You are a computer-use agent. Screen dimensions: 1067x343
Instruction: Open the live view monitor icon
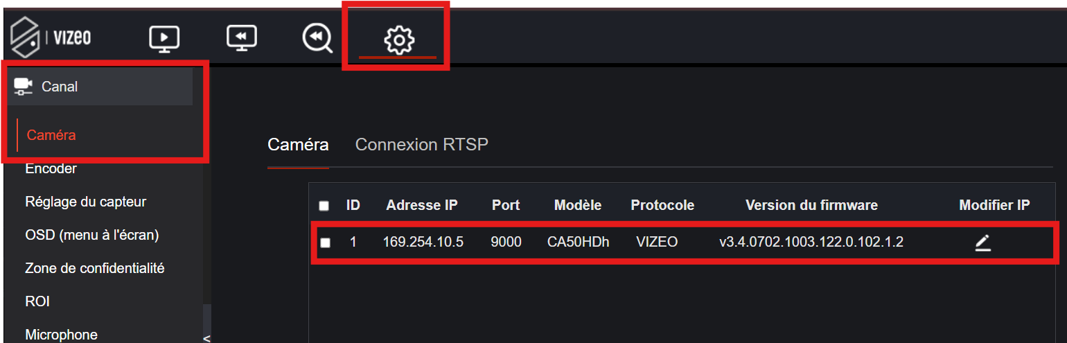[x=165, y=38]
